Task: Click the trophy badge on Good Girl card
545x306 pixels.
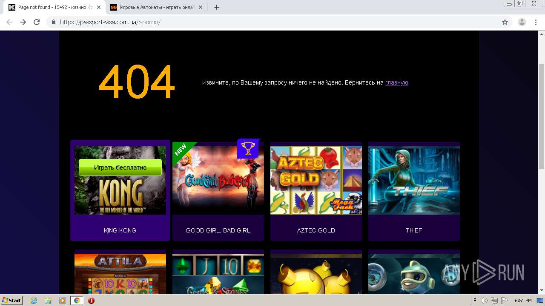Action: click(x=248, y=148)
